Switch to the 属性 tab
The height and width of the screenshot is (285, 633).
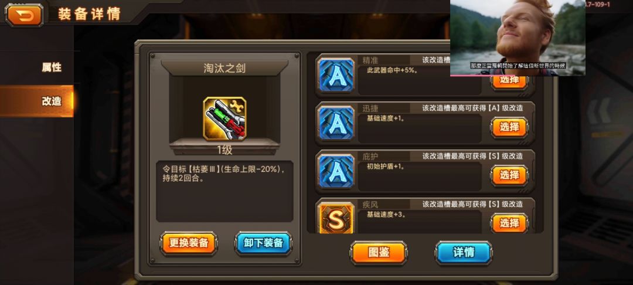[52, 67]
